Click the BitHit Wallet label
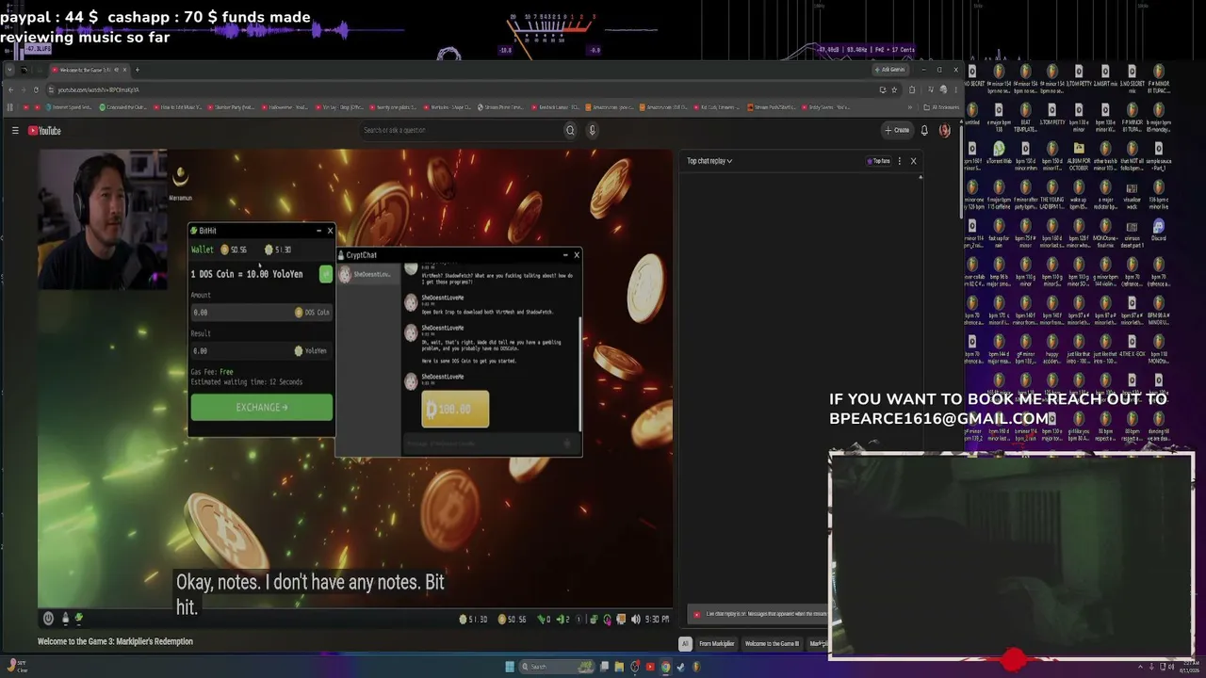 [202, 250]
